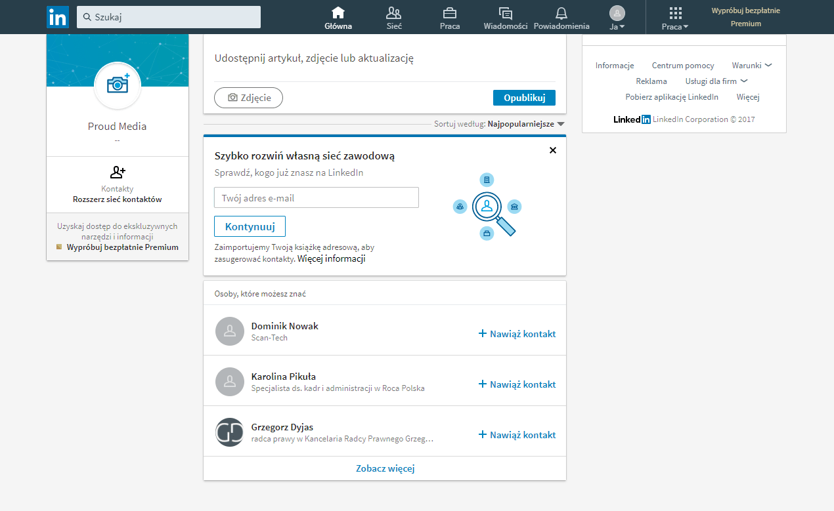
Task: Click Grzegorz Dyjas profile thumbnail
Action: pyautogui.click(x=229, y=432)
